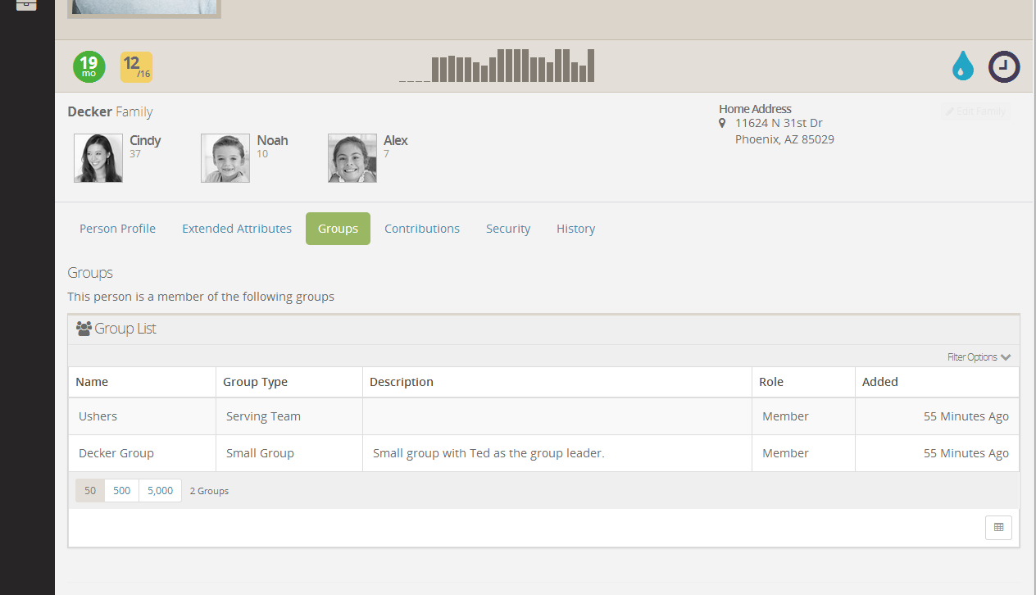Image resolution: width=1036 pixels, height=595 pixels.
Task: Set page size to 5,000
Action: [x=161, y=491]
